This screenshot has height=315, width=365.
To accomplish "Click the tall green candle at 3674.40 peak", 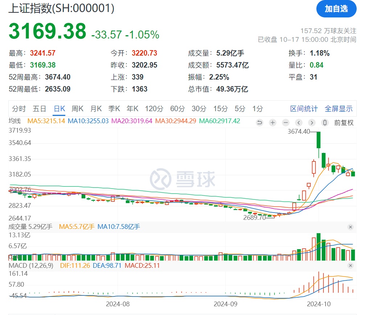I will (319, 140).
